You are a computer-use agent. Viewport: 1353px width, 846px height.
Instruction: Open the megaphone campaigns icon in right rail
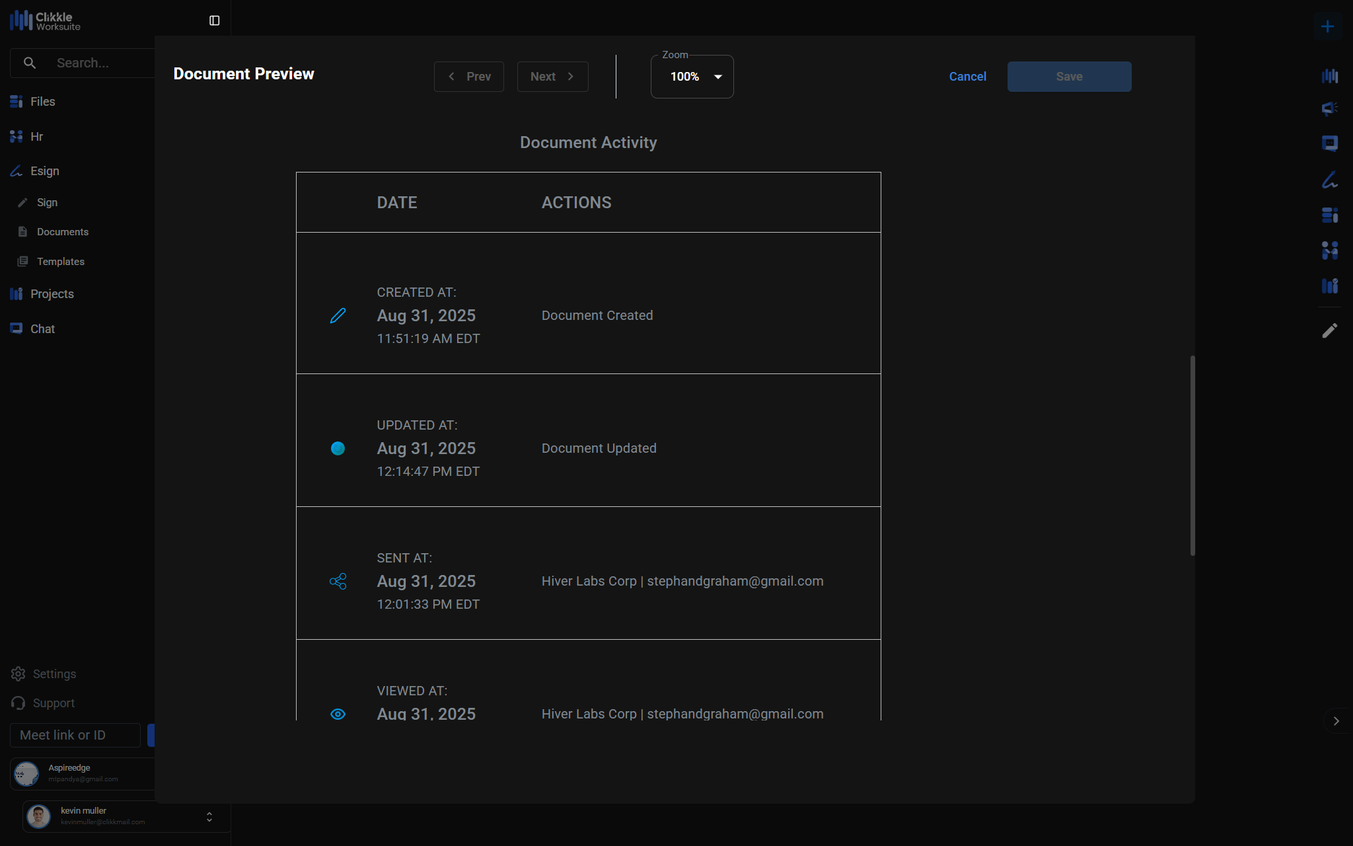point(1329,108)
